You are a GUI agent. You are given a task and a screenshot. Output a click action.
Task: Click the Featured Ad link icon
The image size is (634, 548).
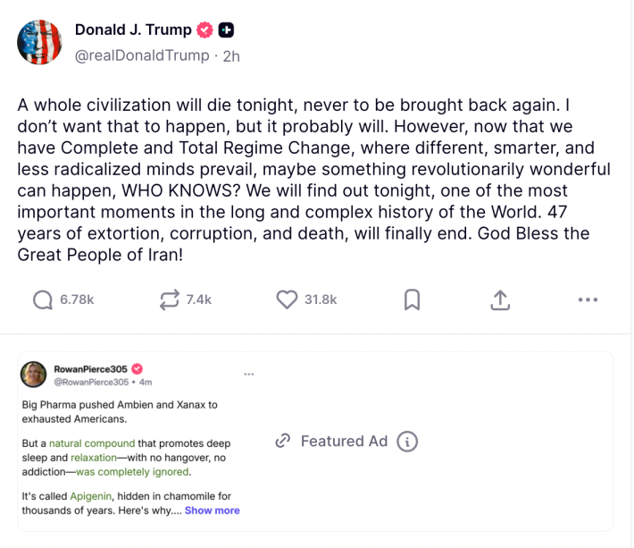[x=283, y=441]
